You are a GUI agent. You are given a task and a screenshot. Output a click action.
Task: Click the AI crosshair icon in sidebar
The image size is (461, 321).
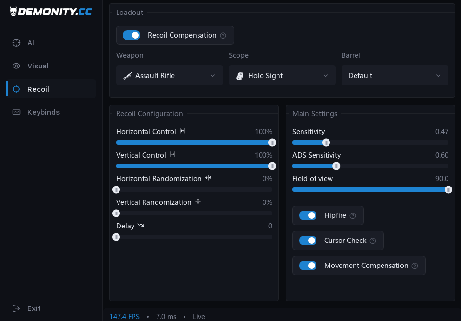(16, 43)
